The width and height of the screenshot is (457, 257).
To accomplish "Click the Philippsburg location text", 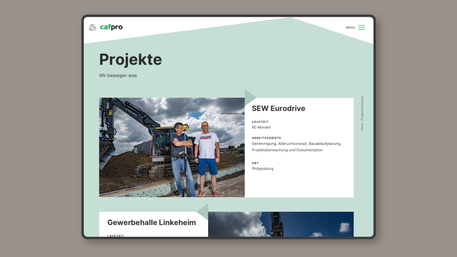I will [262, 169].
